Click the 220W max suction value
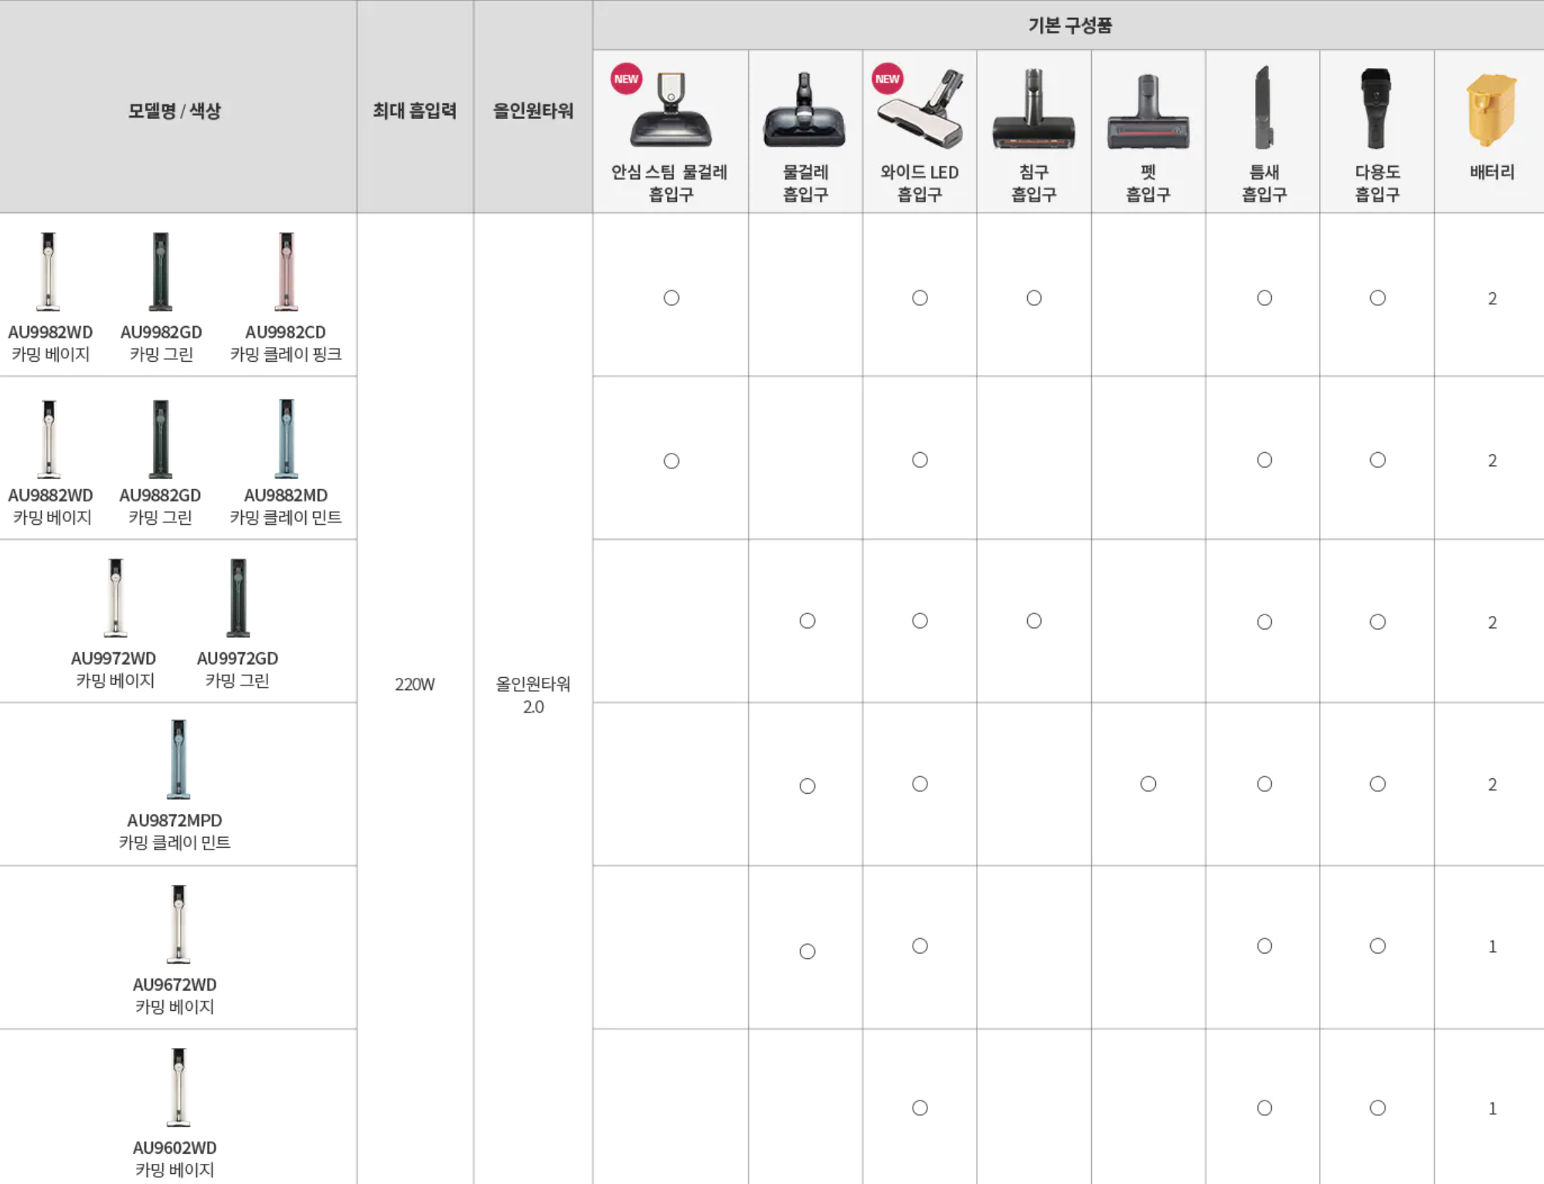Screen dimensions: 1544x1184 415,684
